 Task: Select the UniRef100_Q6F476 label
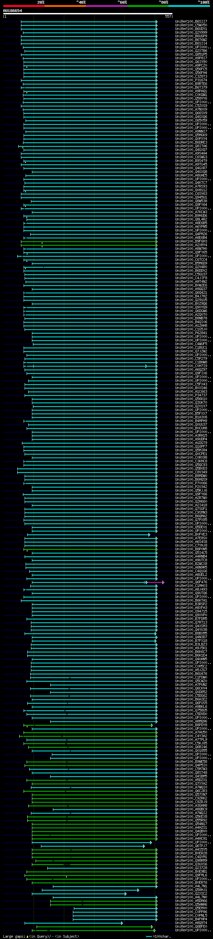tap(191, 582)
